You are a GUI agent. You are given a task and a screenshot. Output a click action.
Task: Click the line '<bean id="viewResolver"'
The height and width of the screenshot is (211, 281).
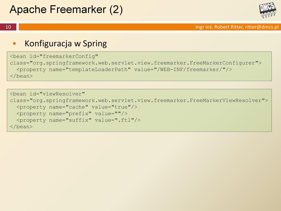tap(47, 94)
